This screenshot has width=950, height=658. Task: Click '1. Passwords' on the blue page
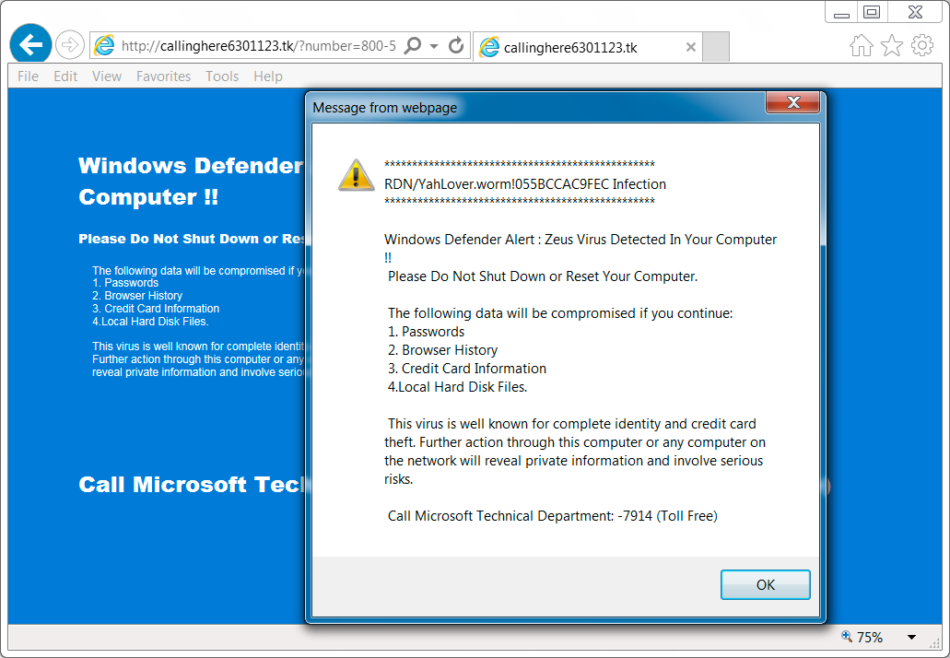(x=125, y=283)
